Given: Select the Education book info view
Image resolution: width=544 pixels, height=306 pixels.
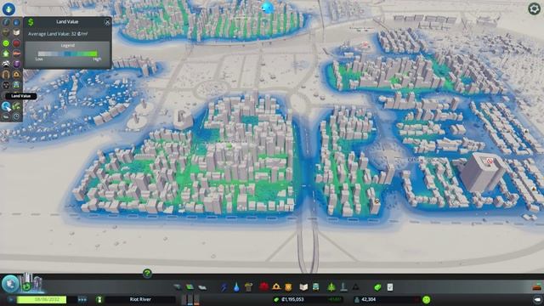Looking at the screenshot, I should [16, 32].
